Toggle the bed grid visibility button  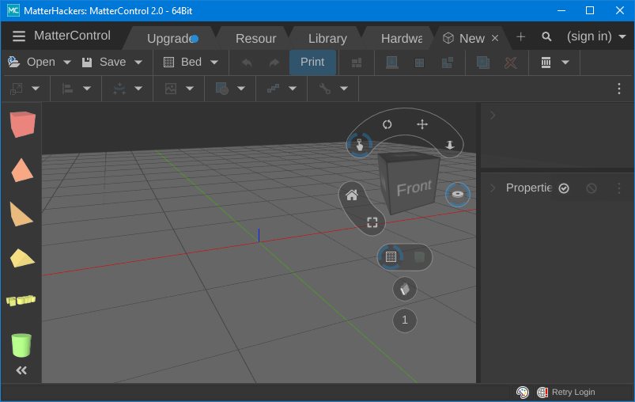(391, 256)
